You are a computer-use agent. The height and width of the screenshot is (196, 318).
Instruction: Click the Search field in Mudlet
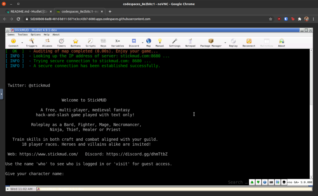click(x=238, y=182)
